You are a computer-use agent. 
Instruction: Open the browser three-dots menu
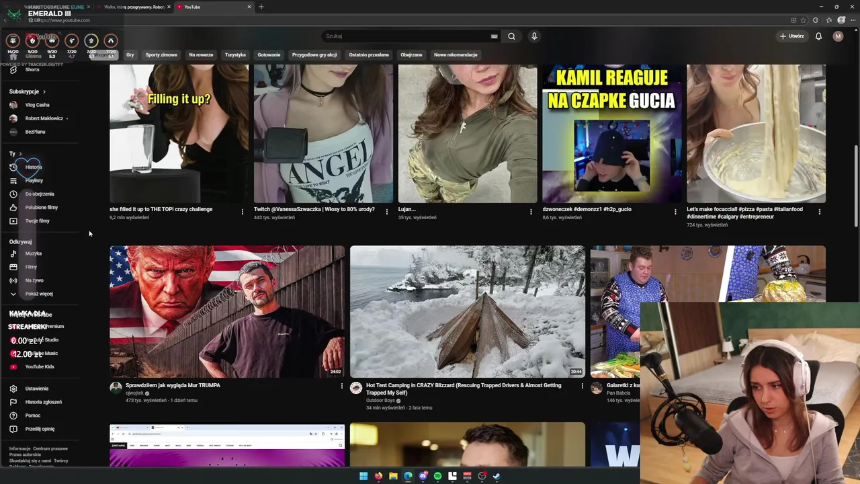852,20
